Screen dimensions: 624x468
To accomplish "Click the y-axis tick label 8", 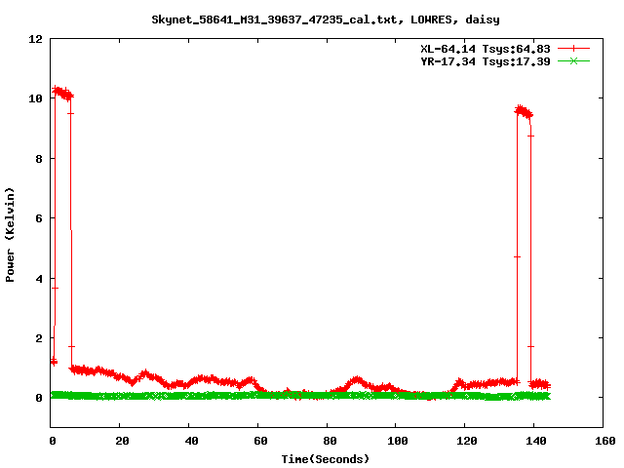I will 39,159.
